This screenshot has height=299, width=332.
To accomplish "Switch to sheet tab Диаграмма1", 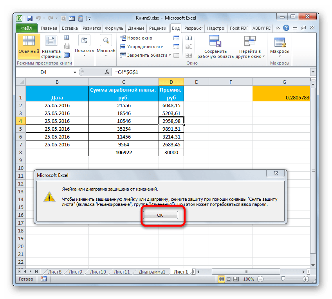I will pyautogui.click(x=152, y=272).
